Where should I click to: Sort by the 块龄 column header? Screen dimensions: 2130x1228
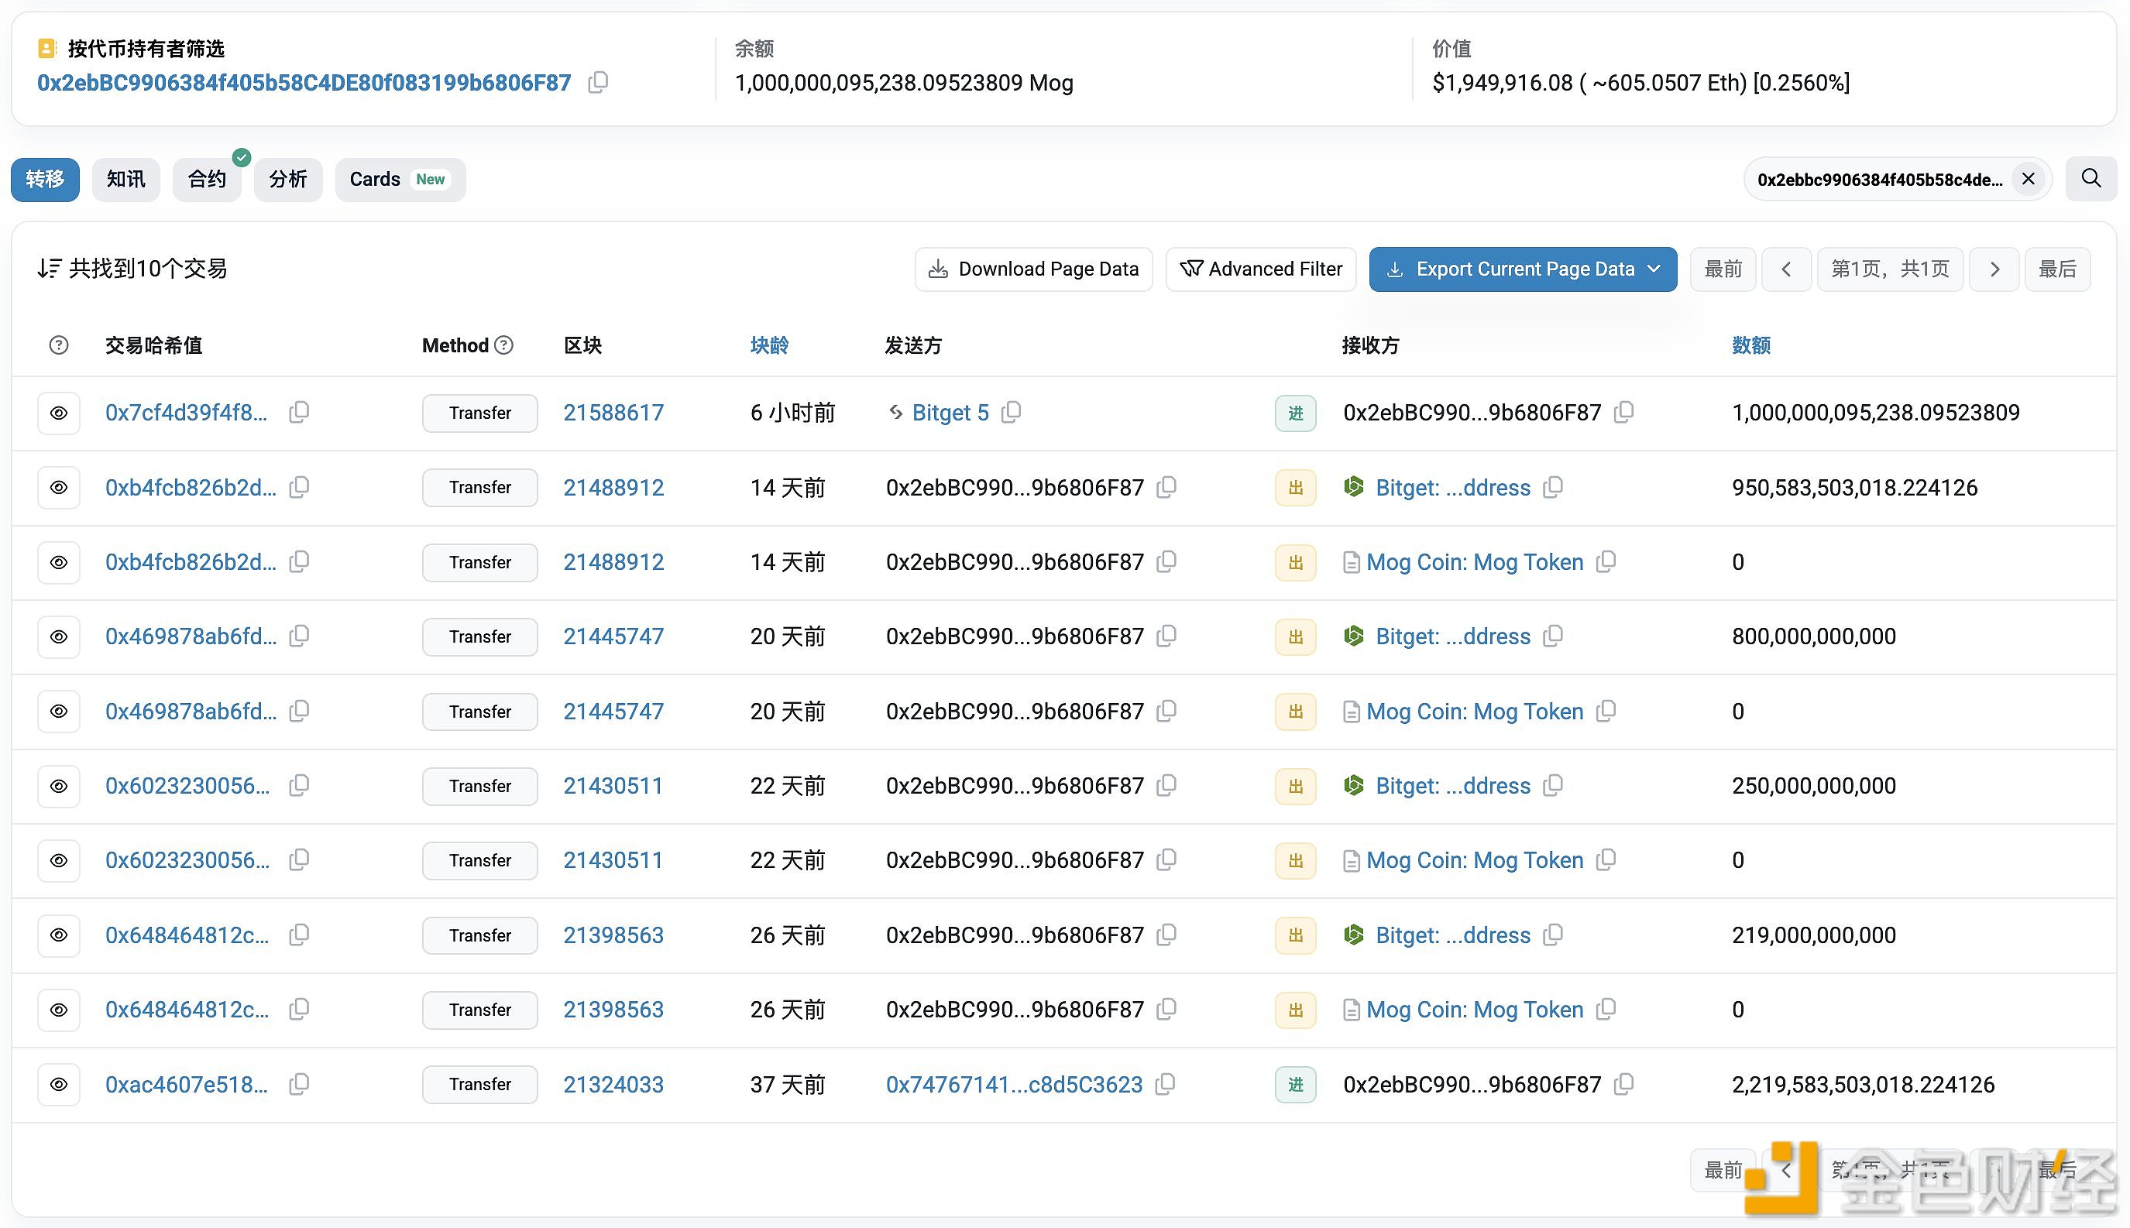[x=769, y=345]
